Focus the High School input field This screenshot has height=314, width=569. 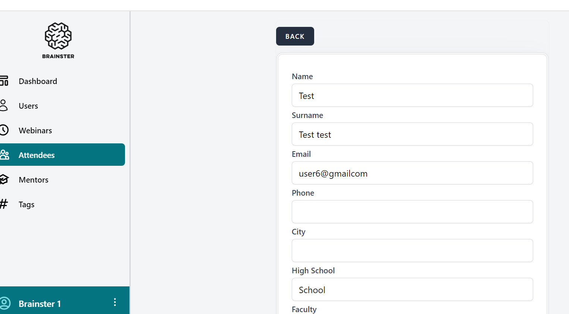pos(412,290)
